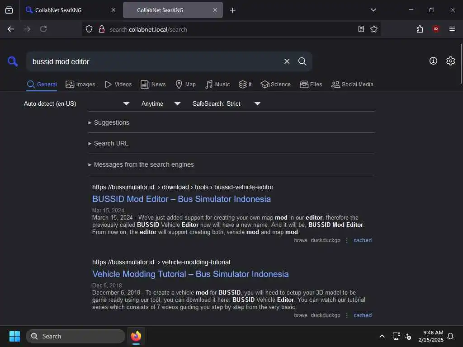The image size is (463, 347).
Task: Open more options for second result
Action: (x=347, y=315)
